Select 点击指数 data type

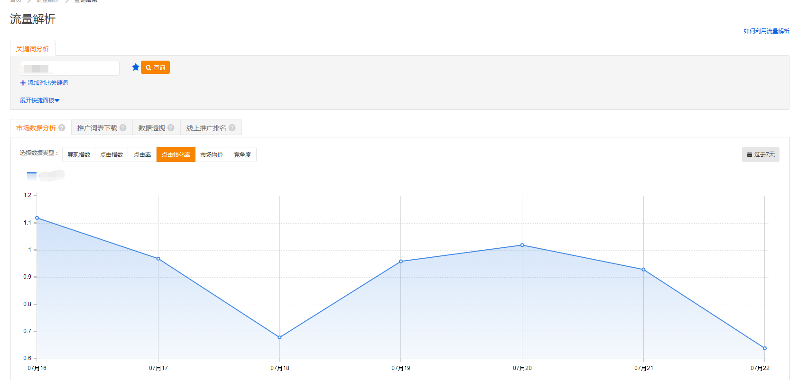pos(111,155)
